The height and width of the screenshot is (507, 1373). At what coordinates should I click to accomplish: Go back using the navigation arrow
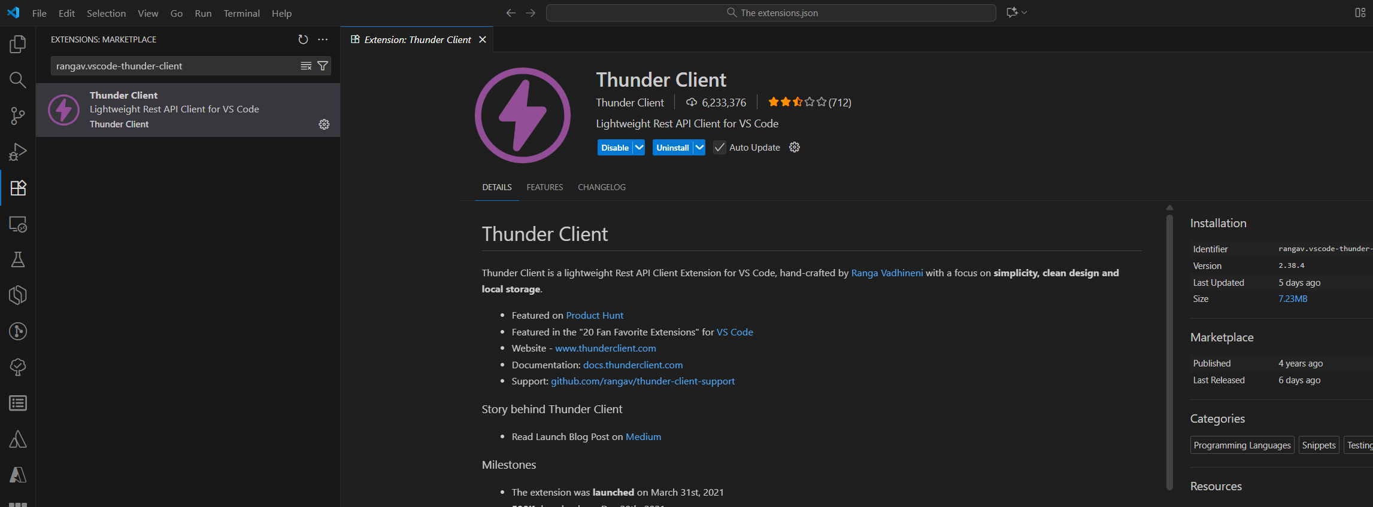click(511, 13)
